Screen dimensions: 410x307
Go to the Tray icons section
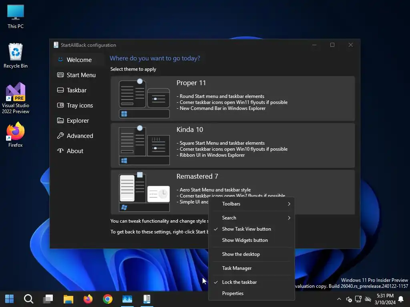pyautogui.click(x=78, y=105)
